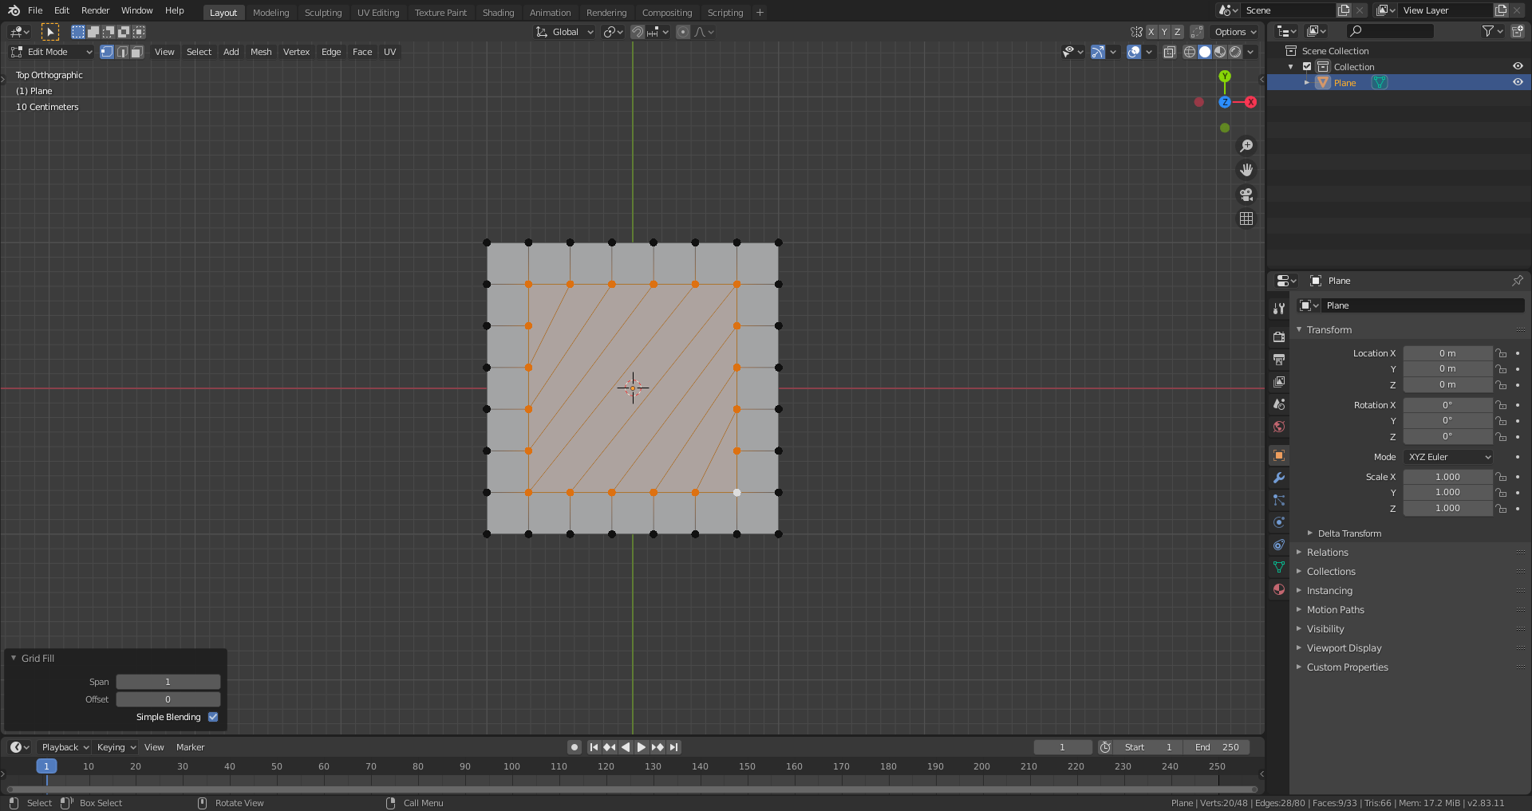Open the Modifier Properties tab

(1278, 478)
